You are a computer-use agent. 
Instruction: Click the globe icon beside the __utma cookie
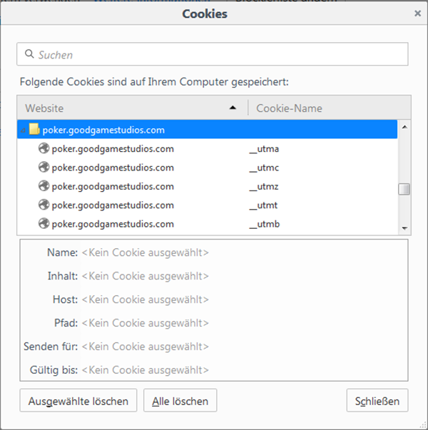tap(44, 148)
